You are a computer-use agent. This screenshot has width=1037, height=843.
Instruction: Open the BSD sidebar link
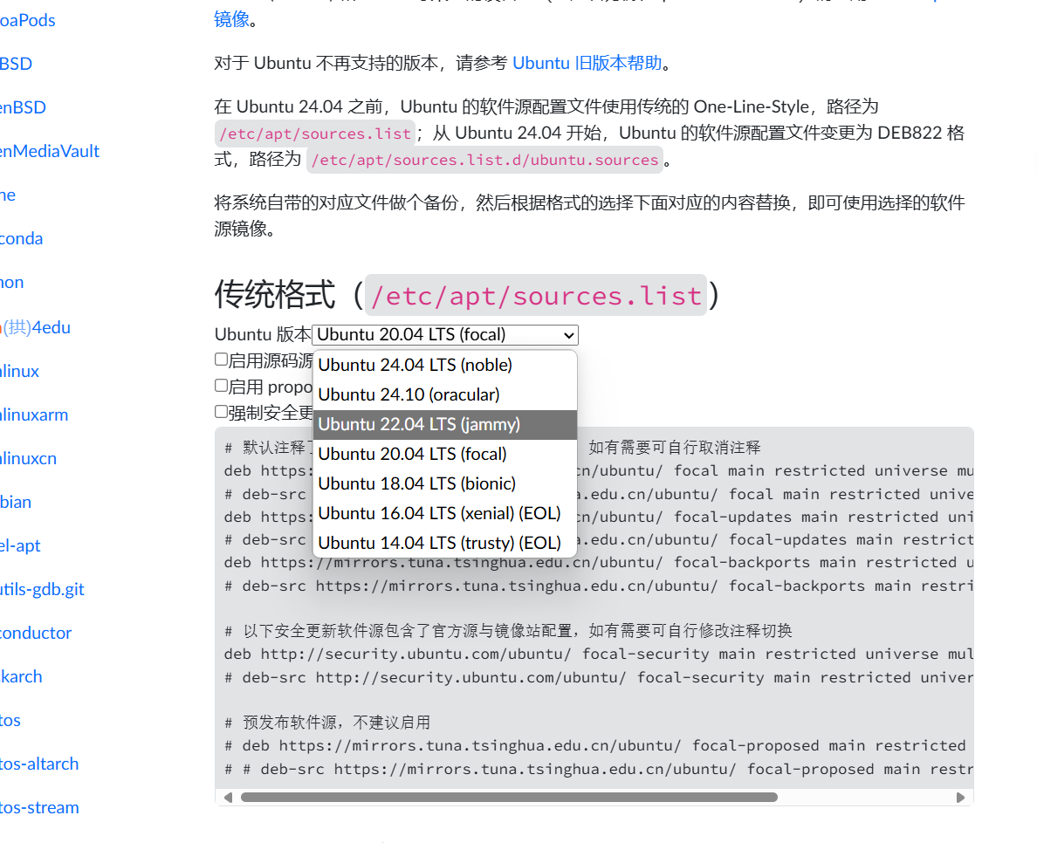point(16,64)
